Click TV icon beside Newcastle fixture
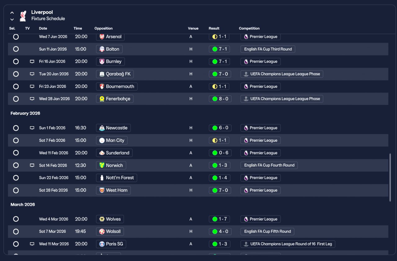397x261 pixels. [32, 128]
